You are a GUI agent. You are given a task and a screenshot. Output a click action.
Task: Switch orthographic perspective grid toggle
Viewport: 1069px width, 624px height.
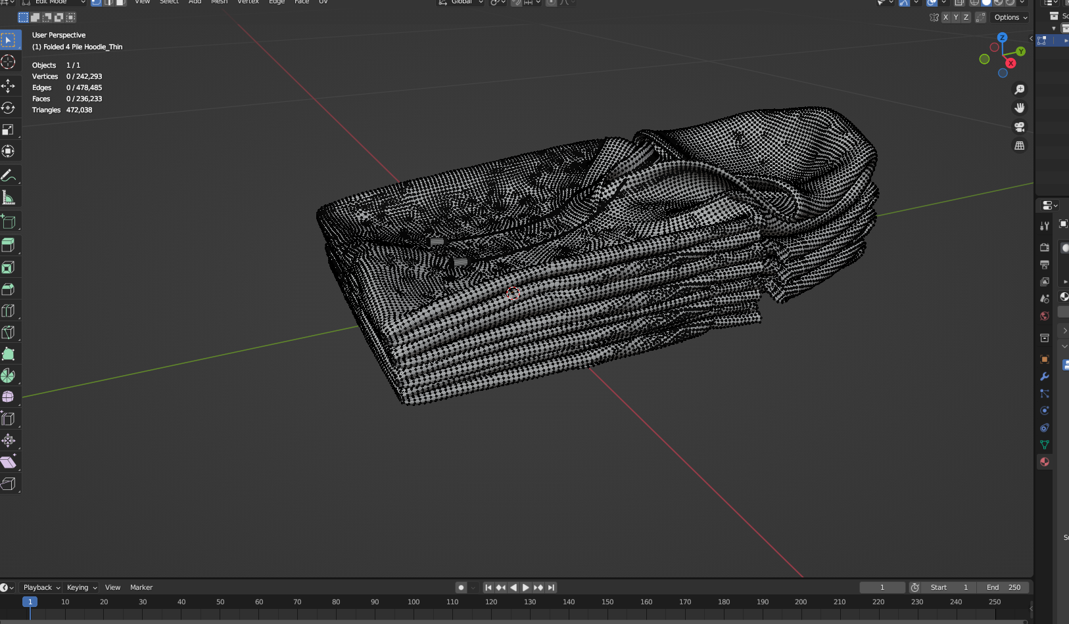1020,146
